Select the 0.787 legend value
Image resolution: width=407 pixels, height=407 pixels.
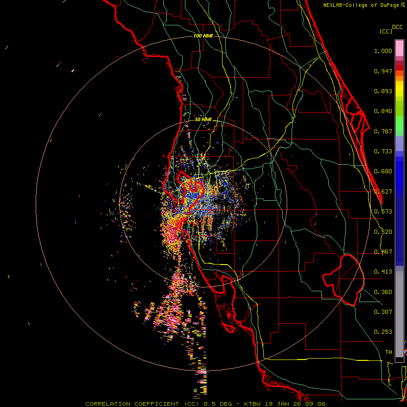(383, 131)
